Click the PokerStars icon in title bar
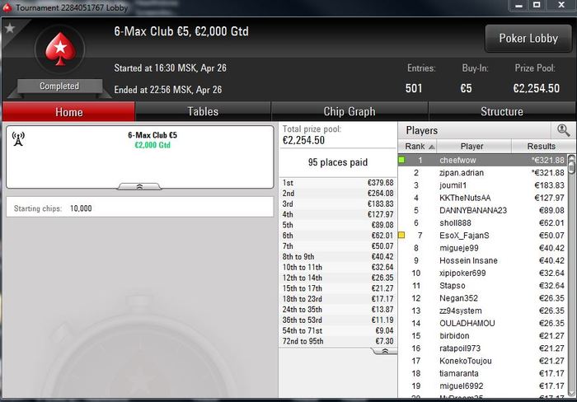This screenshot has height=402, width=577. click(7, 7)
